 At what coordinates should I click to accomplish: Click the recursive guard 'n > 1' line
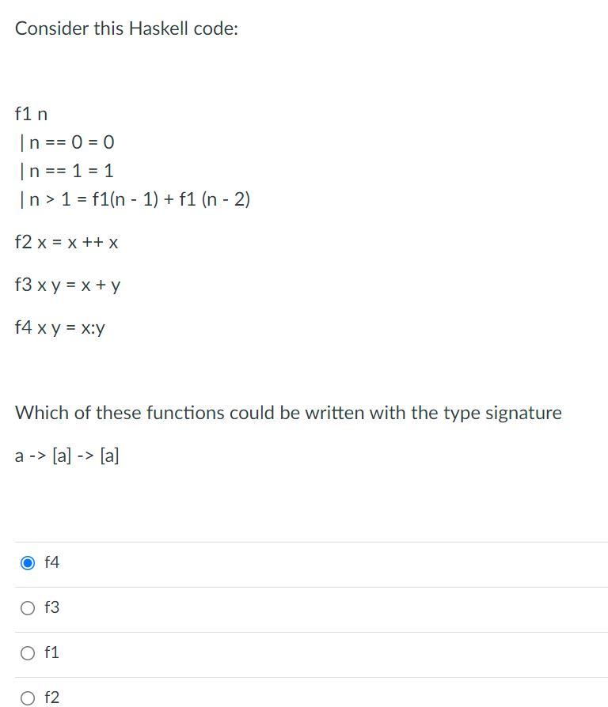[x=135, y=199]
